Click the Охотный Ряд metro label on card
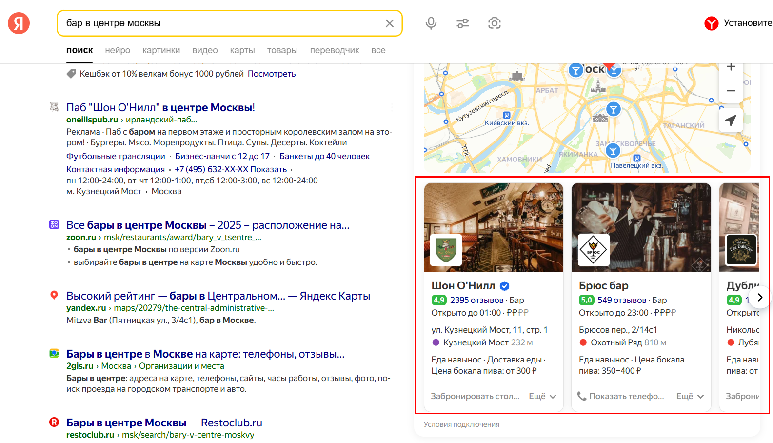Screen dimensions: 773x443 point(616,342)
